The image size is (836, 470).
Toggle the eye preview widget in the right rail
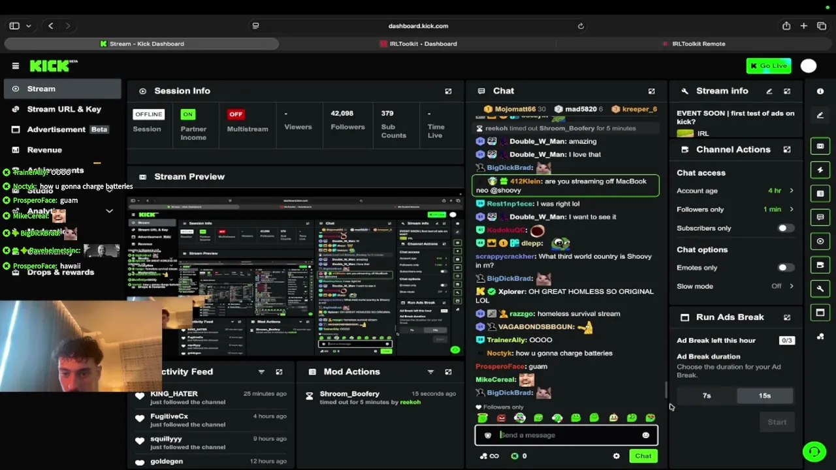(x=820, y=241)
